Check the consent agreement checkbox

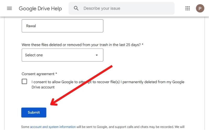click(x=24, y=81)
